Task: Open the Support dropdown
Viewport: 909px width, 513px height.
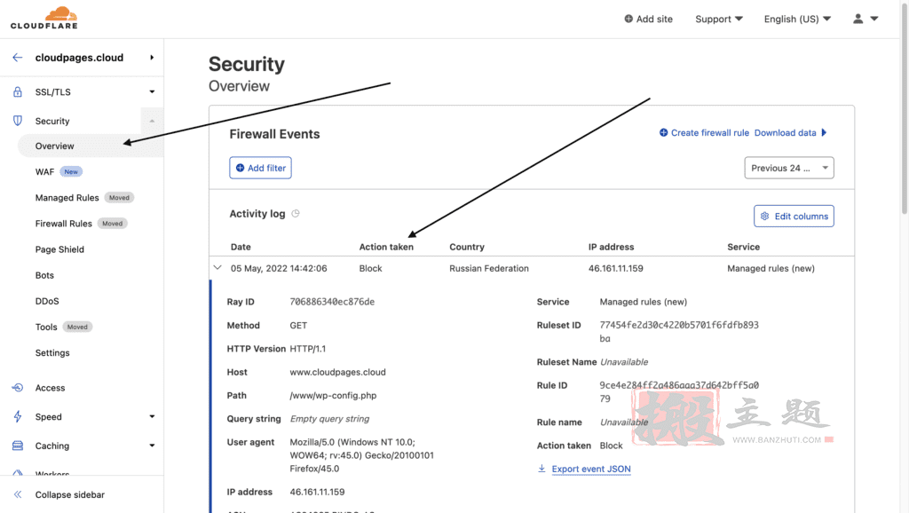Action: (719, 19)
